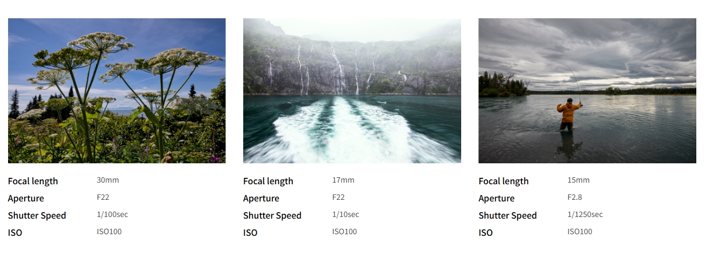Select the 1/100sec shutter speed value
Screen dimensions: 706x253
[112, 214]
